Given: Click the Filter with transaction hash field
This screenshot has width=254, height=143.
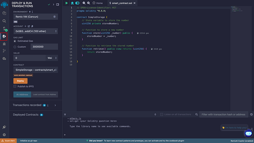Looking at the screenshot, I should [224, 114].
